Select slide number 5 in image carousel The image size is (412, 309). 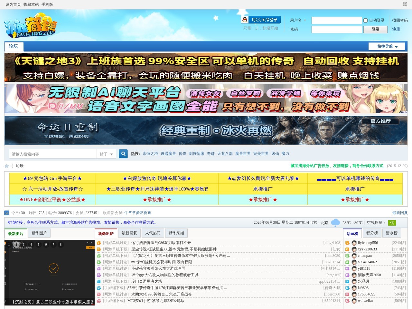39,245
